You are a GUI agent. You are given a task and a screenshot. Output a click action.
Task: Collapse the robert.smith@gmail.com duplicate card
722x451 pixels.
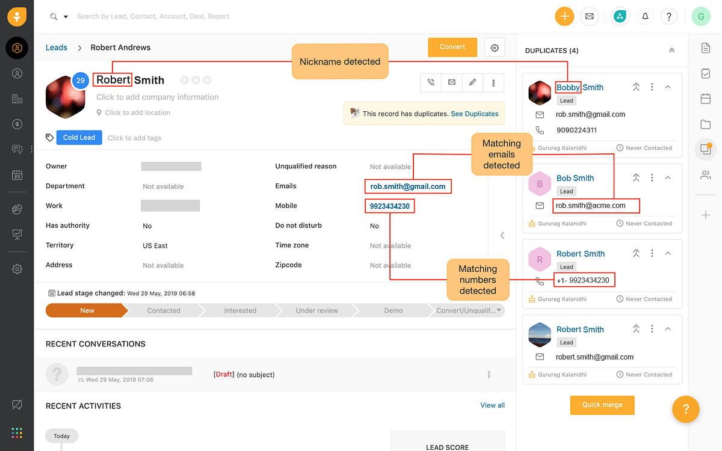(668, 329)
